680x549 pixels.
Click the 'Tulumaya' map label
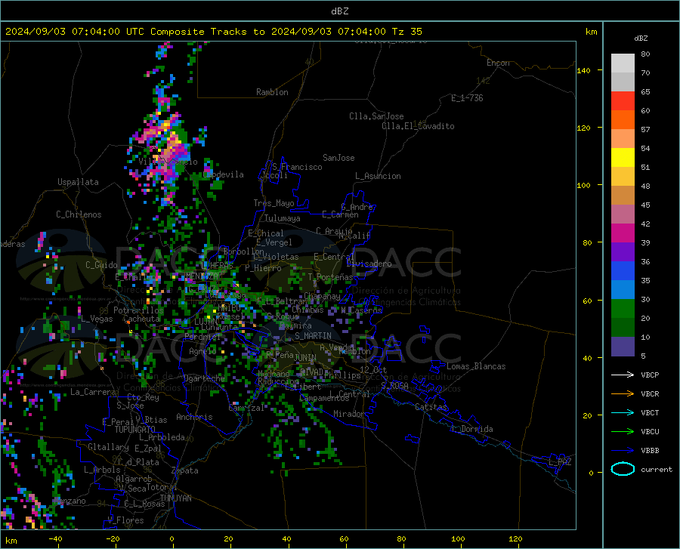[x=282, y=218]
